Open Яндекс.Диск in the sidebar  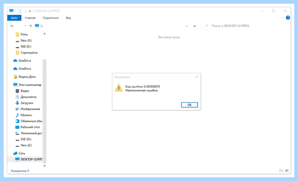tap(27, 77)
